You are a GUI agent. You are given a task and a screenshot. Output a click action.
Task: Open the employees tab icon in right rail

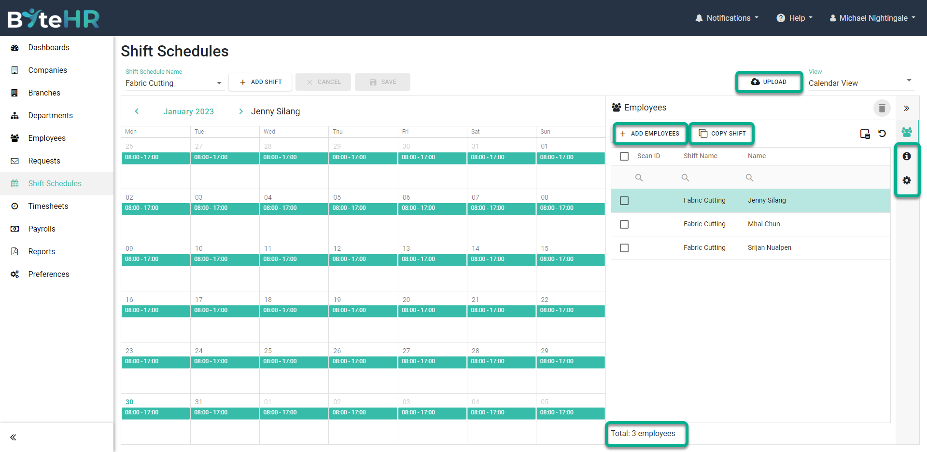click(907, 132)
